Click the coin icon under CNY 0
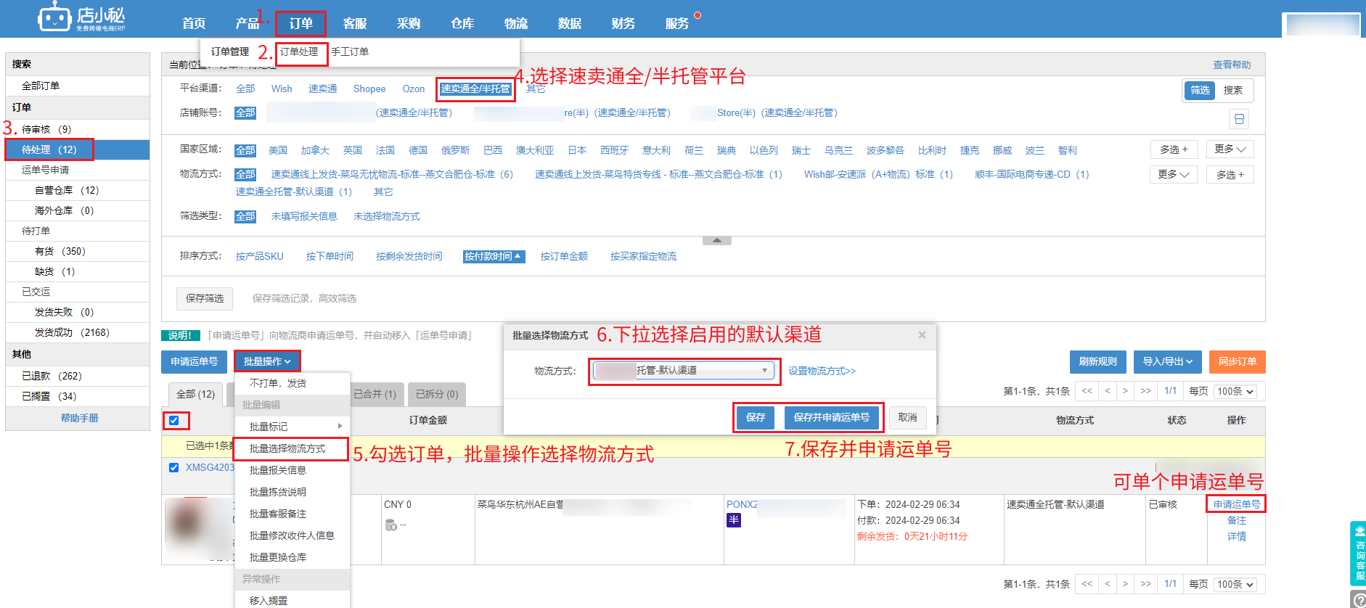This screenshot has height=608, width=1366. tap(390, 525)
